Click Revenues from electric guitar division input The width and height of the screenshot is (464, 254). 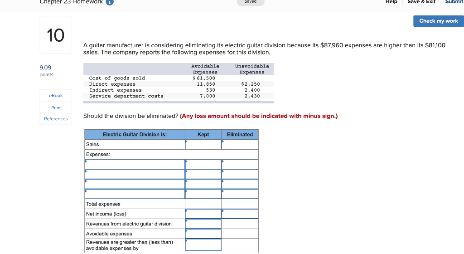point(203,224)
